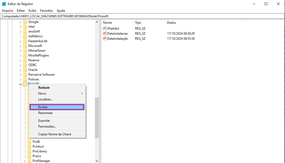The image size is (285, 163).
Task: Open Permissões... from the context menu
Action: coord(57,127)
